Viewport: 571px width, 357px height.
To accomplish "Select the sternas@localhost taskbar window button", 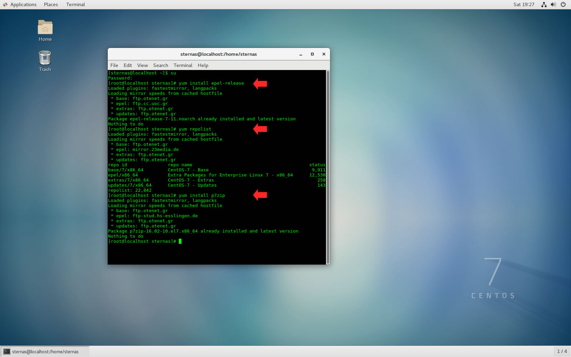I will click(x=45, y=352).
